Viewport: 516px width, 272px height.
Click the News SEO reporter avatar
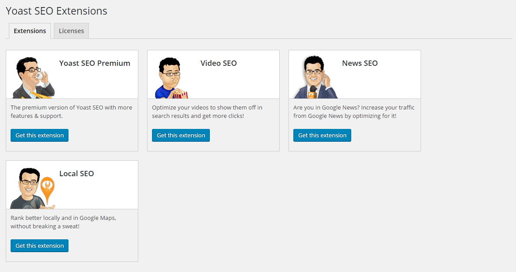[x=316, y=77]
